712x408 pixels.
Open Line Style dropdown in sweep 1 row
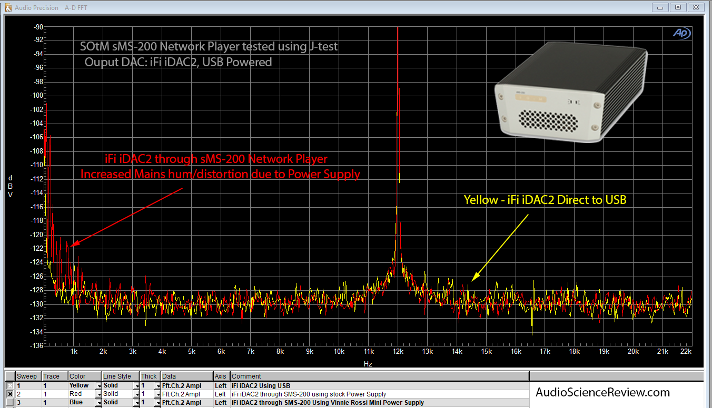pyautogui.click(x=136, y=386)
